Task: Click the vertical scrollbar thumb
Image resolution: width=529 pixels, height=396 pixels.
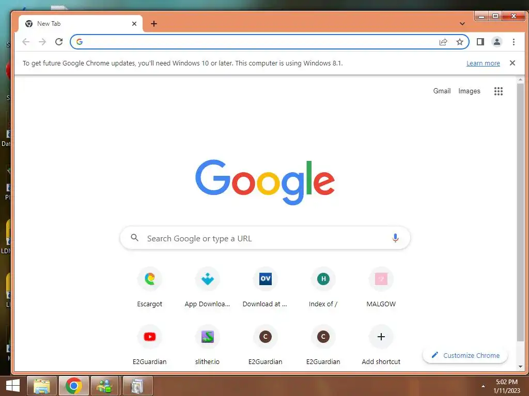Action: point(520,212)
